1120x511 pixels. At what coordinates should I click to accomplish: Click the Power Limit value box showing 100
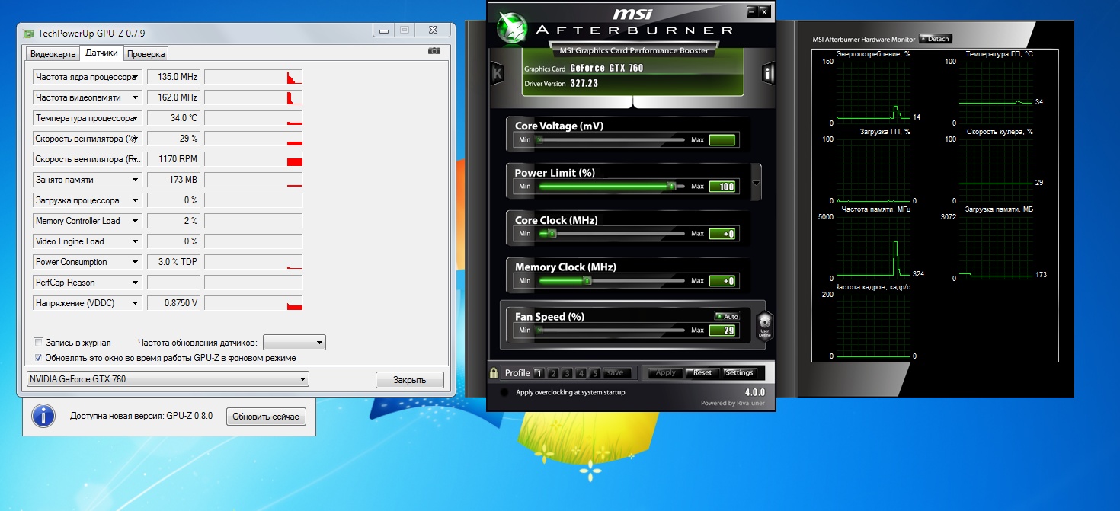click(x=722, y=187)
